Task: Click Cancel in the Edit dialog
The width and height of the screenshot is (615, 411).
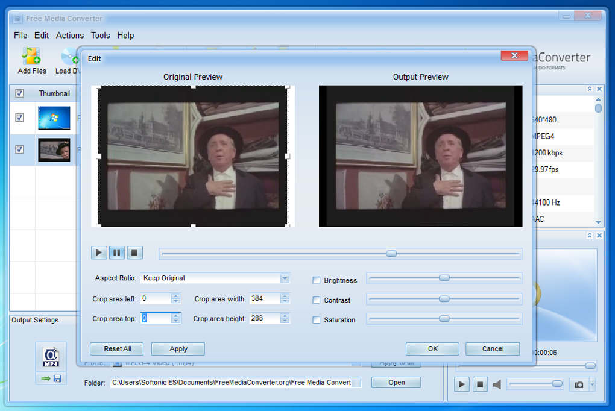Action: [493, 349]
